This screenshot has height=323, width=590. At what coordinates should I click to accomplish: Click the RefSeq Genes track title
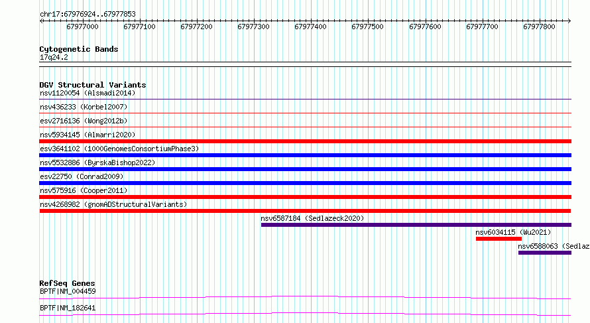point(67,283)
